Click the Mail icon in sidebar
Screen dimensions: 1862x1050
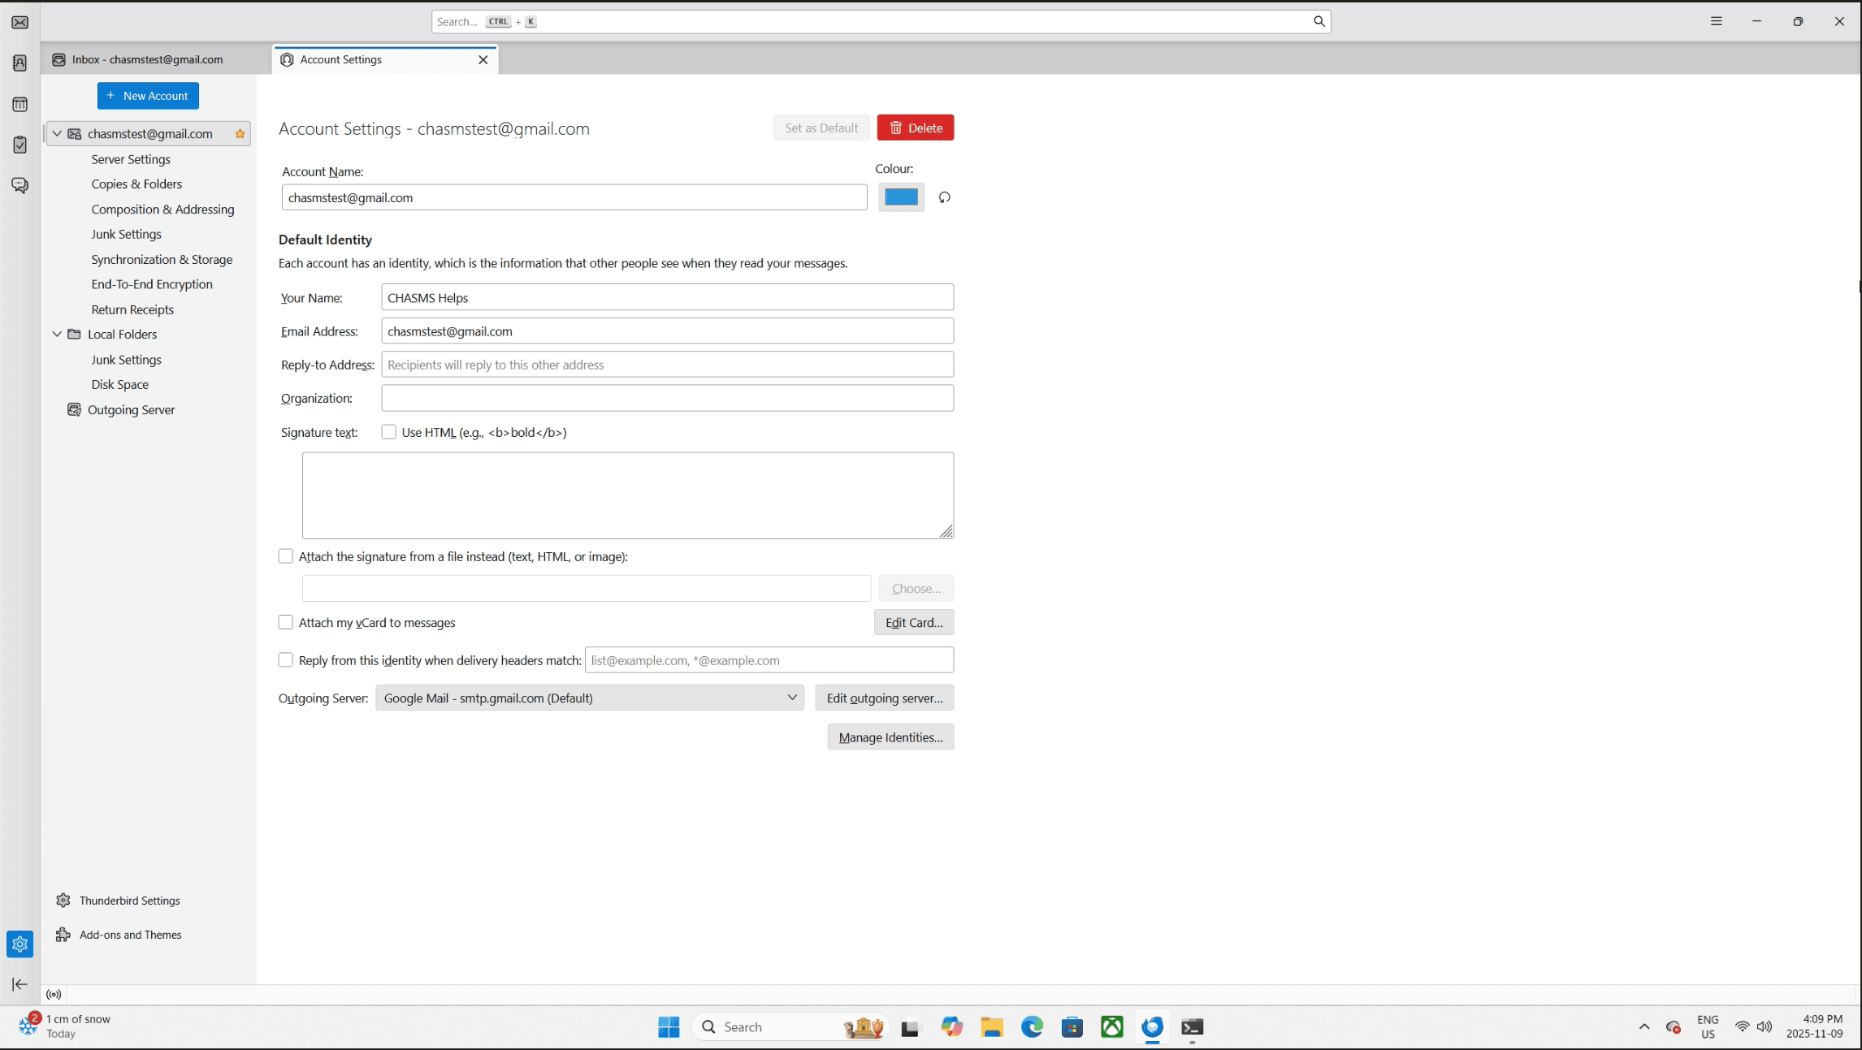coord(19,22)
